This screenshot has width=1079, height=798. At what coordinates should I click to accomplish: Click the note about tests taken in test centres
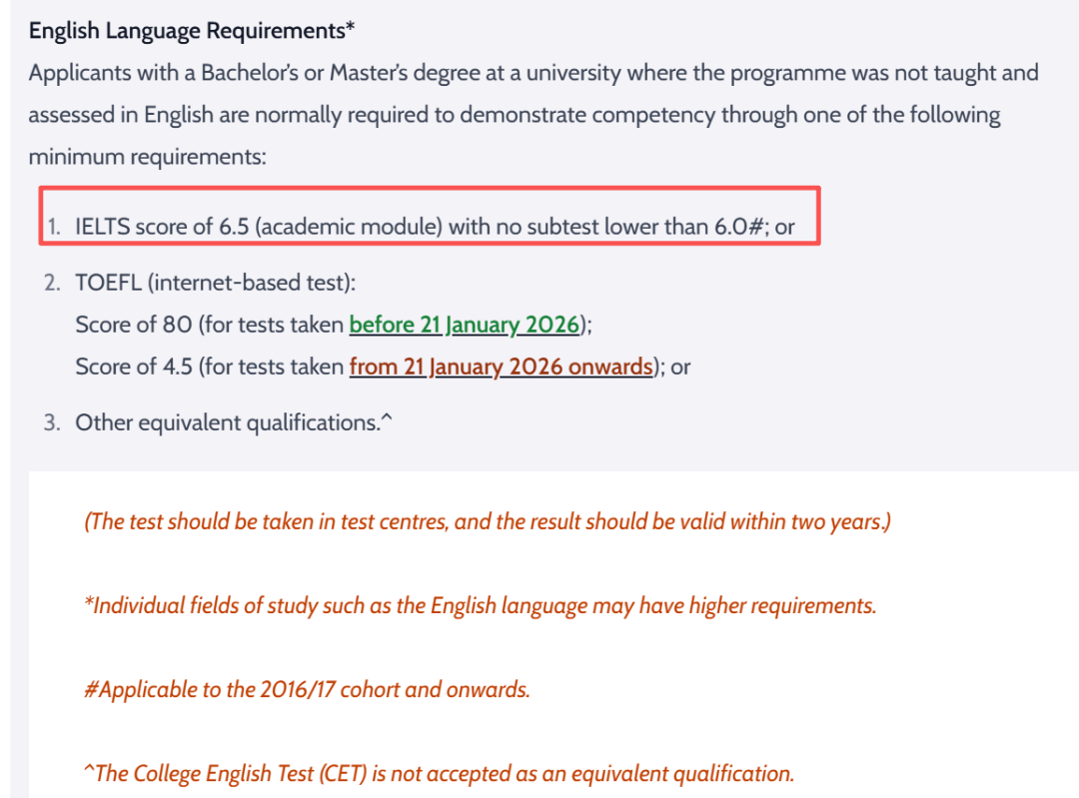[488, 521]
